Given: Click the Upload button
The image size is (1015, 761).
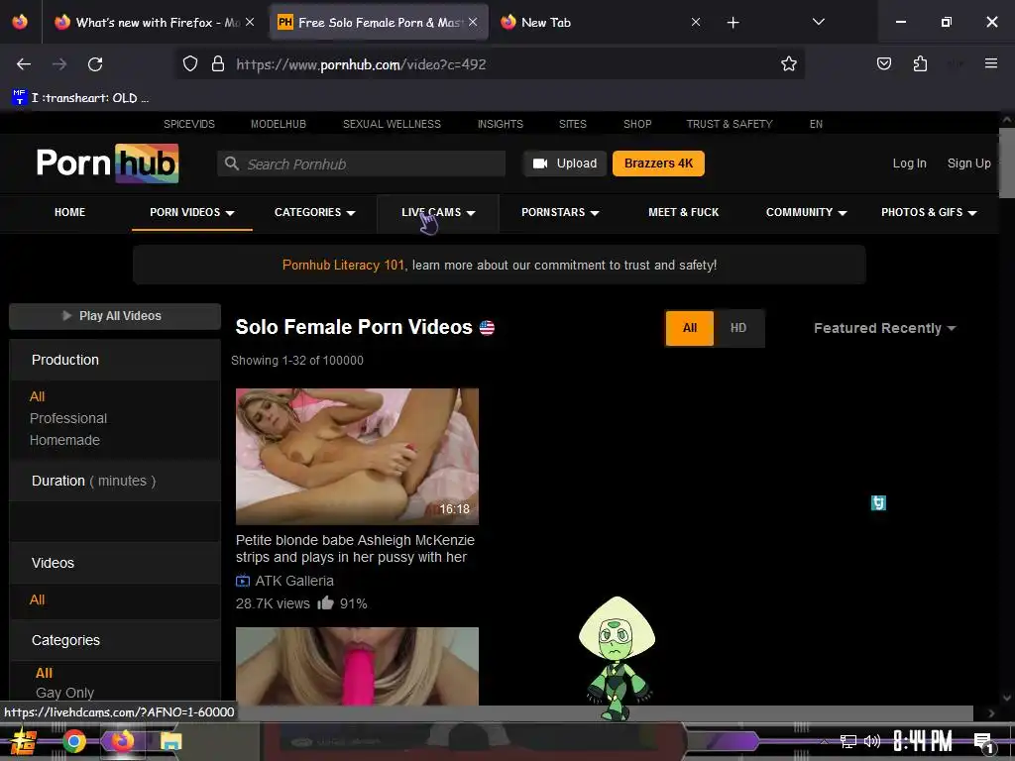Looking at the screenshot, I should coord(564,163).
